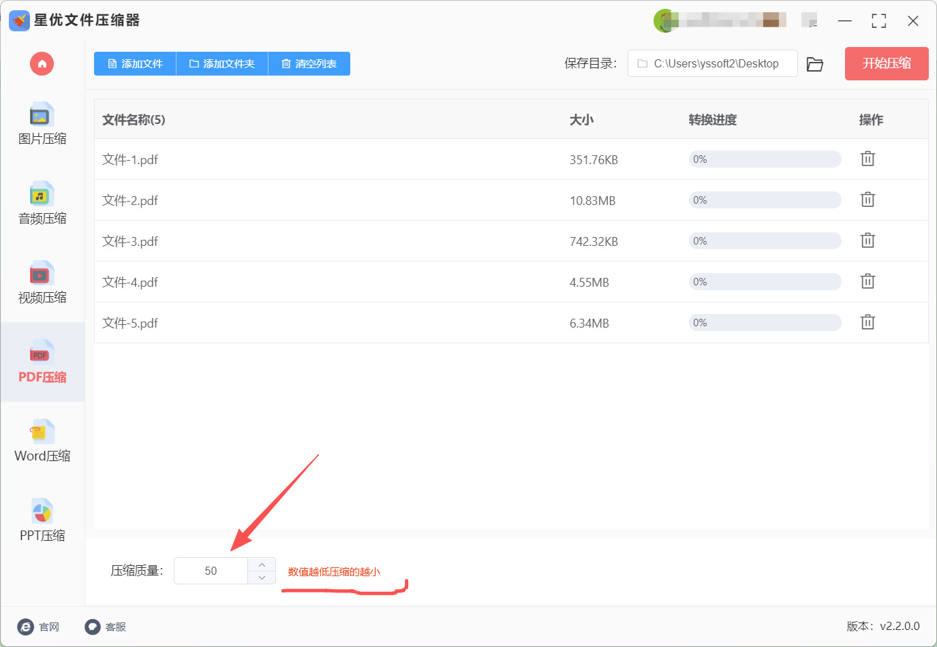Click size value 742.32KB
The height and width of the screenshot is (647, 937).
point(594,242)
